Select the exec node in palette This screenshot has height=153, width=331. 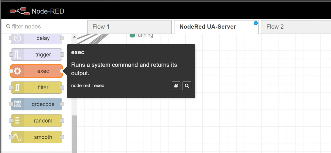coord(36,71)
